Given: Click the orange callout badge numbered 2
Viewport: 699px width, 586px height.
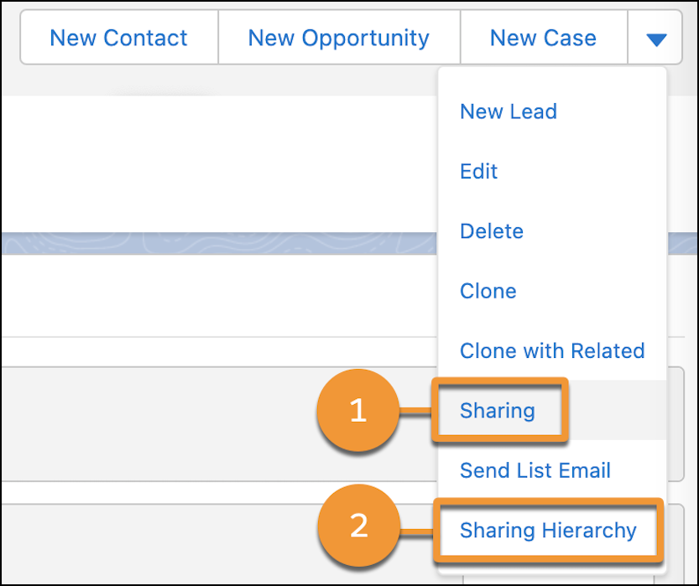Looking at the screenshot, I should tap(359, 526).
